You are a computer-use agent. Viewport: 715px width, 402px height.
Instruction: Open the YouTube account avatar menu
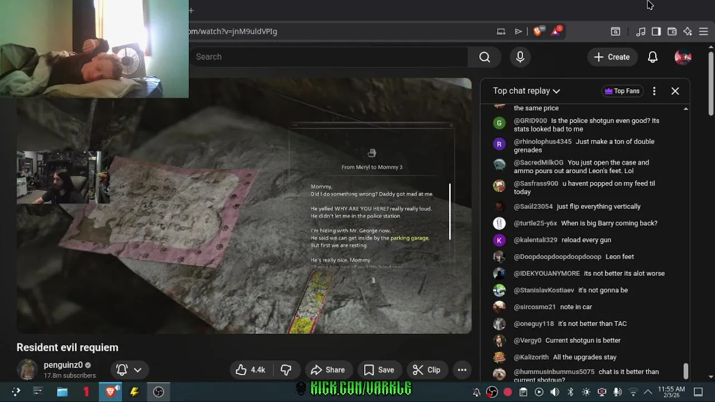pos(683,57)
